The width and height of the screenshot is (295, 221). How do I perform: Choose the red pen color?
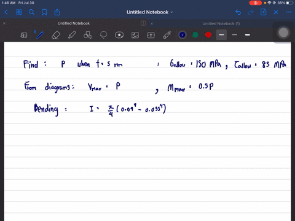tap(208, 35)
